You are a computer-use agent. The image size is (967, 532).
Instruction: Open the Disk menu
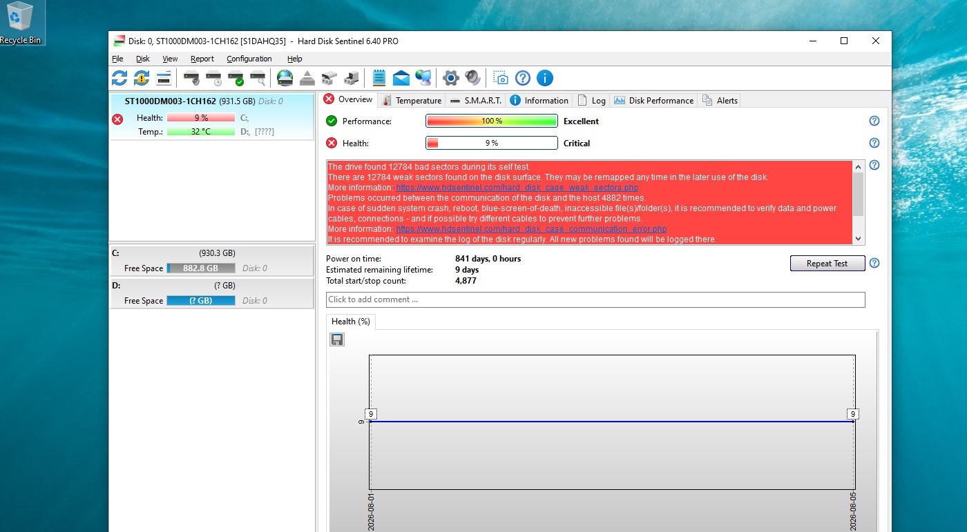point(143,59)
